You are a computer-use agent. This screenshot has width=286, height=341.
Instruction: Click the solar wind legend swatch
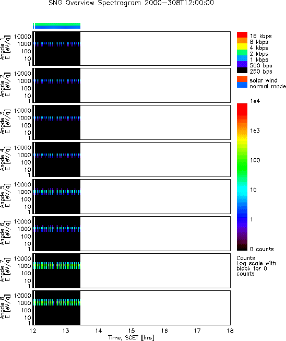tap(242, 79)
